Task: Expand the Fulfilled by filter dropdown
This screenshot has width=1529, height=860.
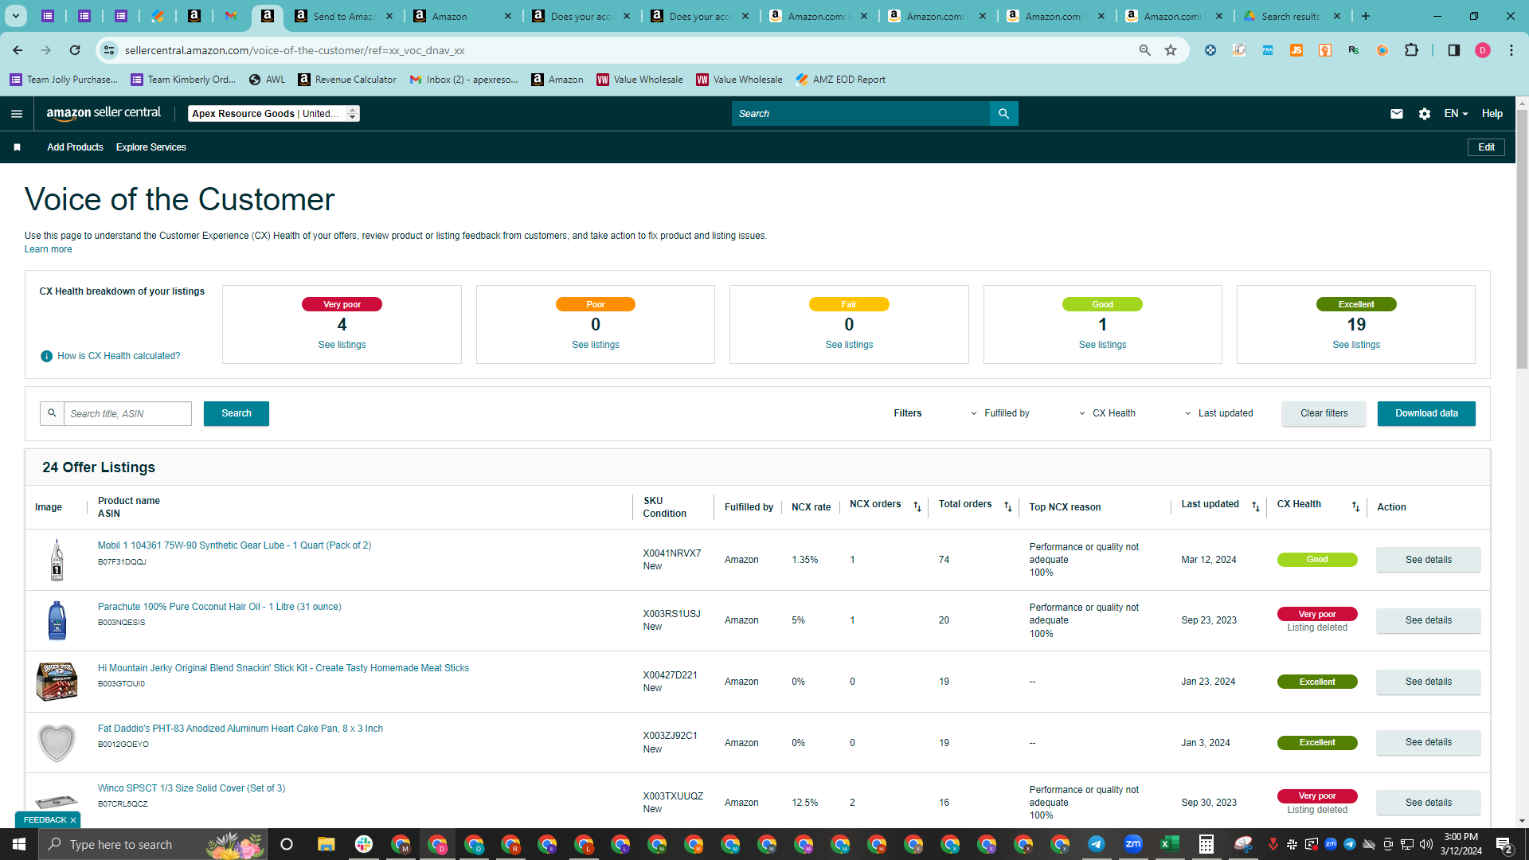Action: point(1000,413)
